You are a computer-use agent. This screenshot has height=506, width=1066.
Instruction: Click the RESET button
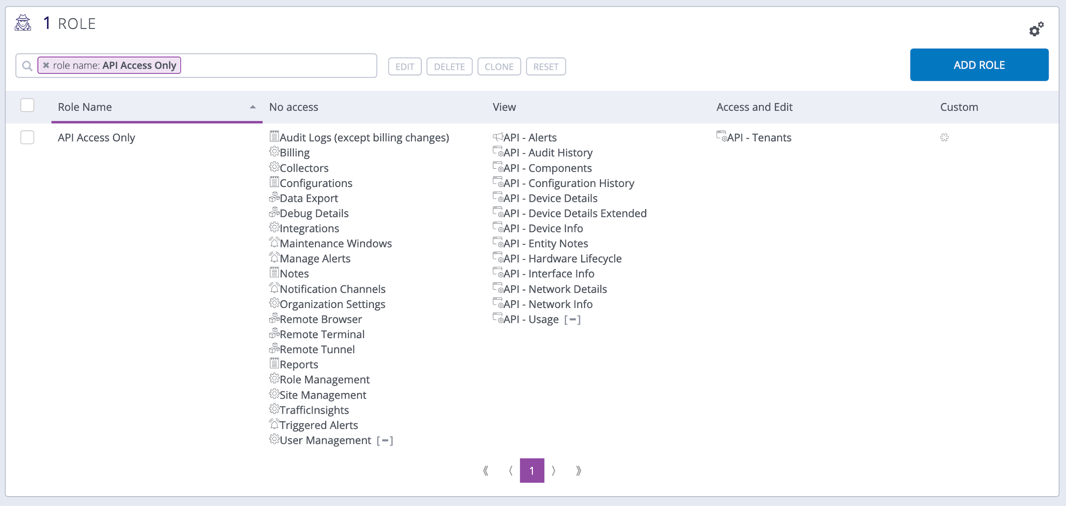546,66
